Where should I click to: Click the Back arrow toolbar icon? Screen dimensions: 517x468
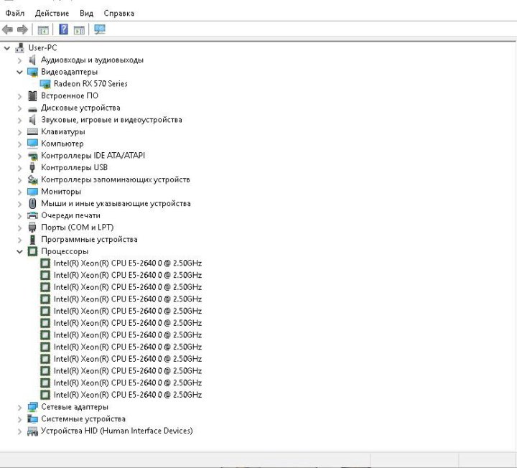click(x=8, y=29)
